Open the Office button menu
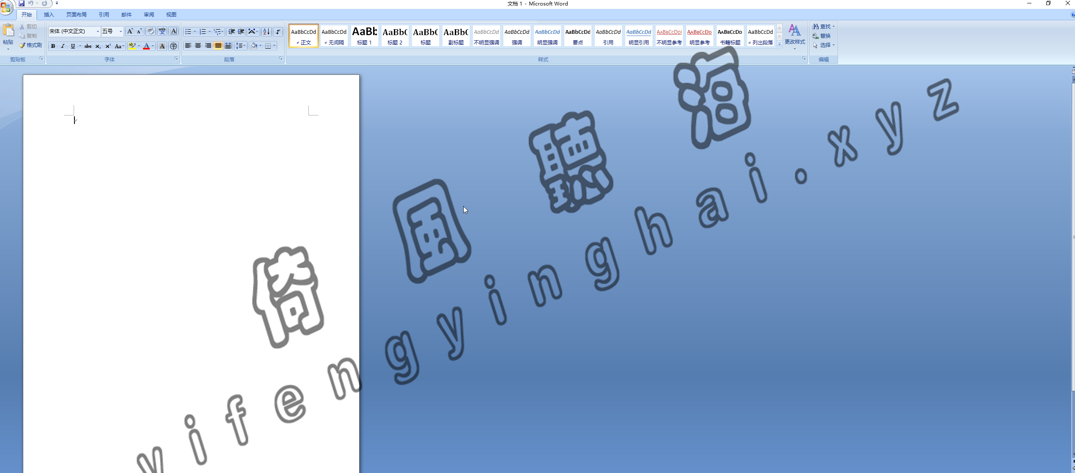Image resolution: width=1075 pixels, height=473 pixels. click(x=6, y=7)
